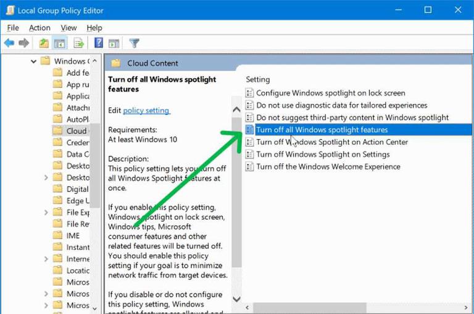Open Help via the question mark icon
The width and height of the screenshot is (474, 314).
(x=99, y=43)
